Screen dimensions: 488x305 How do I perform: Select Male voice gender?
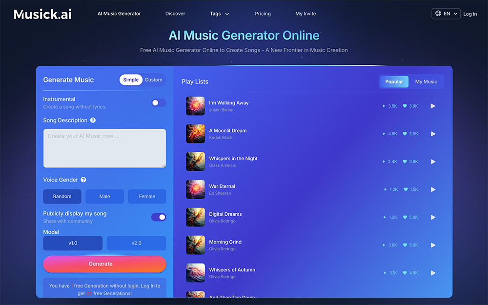point(104,196)
